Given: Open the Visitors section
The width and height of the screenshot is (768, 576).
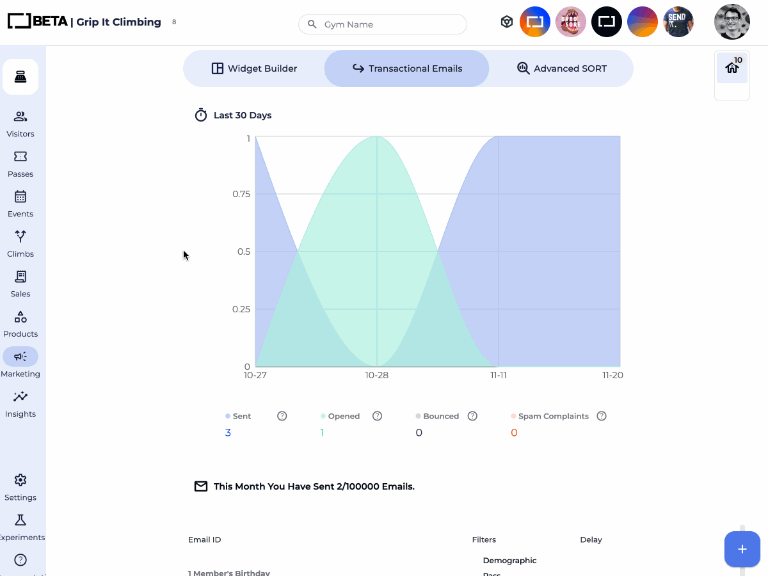Looking at the screenshot, I should (x=20, y=124).
